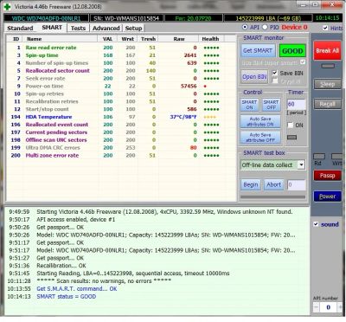Switch to the Tests tab
The image size is (346, 322).
point(78,28)
